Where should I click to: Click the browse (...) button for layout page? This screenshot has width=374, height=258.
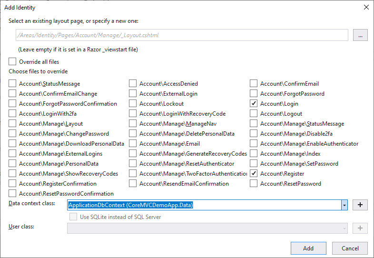point(360,35)
